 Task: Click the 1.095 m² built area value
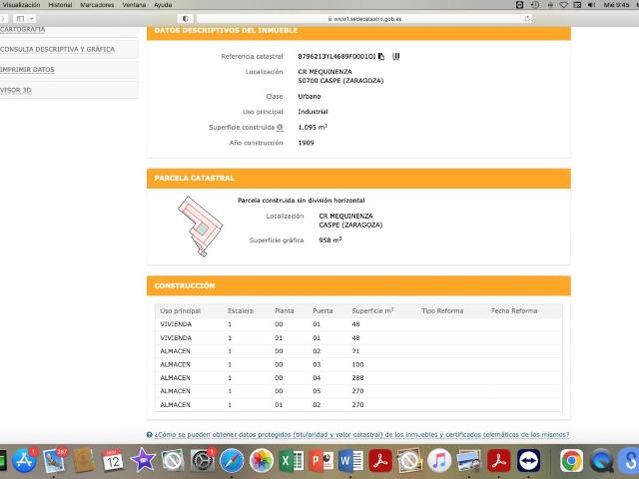click(313, 127)
